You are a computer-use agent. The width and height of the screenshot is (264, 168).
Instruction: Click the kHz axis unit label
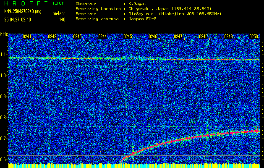(x=4, y=34)
